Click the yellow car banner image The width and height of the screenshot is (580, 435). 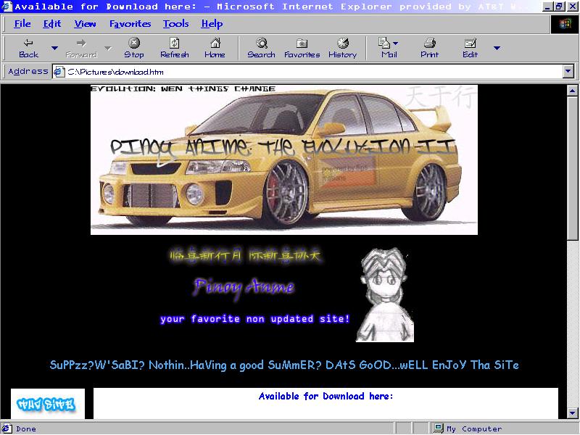tap(284, 159)
